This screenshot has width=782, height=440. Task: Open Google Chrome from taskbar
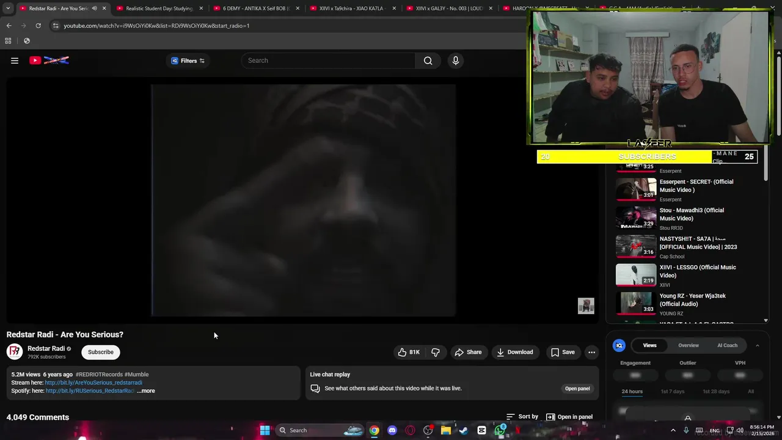point(374,430)
